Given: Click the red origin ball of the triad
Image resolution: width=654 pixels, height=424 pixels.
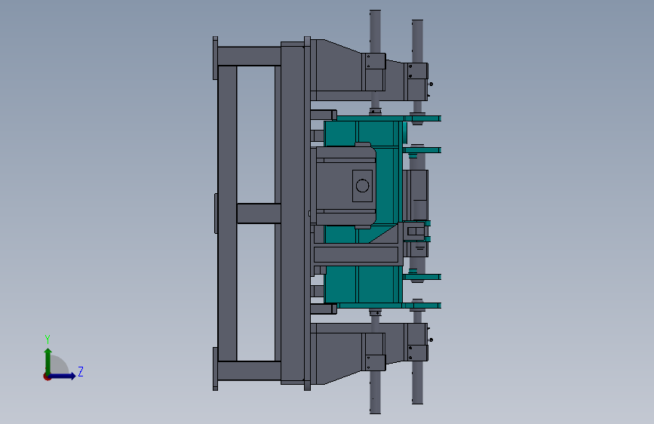Looking at the screenshot, I should [47, 376].
